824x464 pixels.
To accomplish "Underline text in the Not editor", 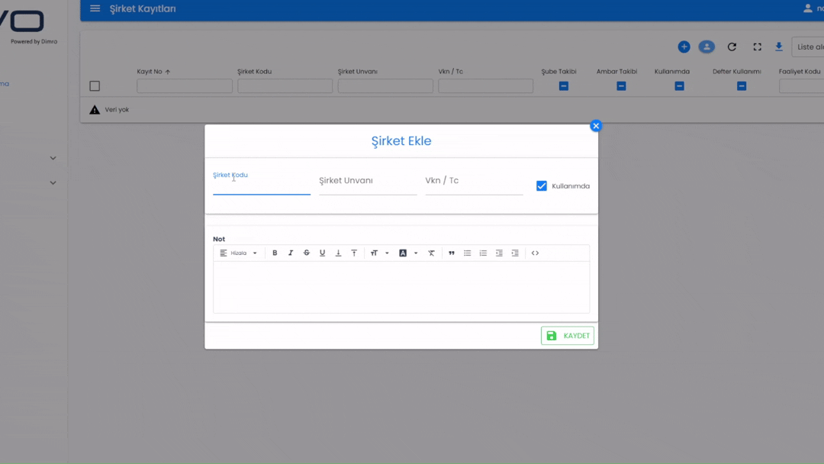I will coord(322,253).
